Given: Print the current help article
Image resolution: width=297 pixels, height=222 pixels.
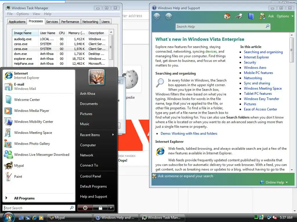Looking at the screenshot, I should 239,16.
